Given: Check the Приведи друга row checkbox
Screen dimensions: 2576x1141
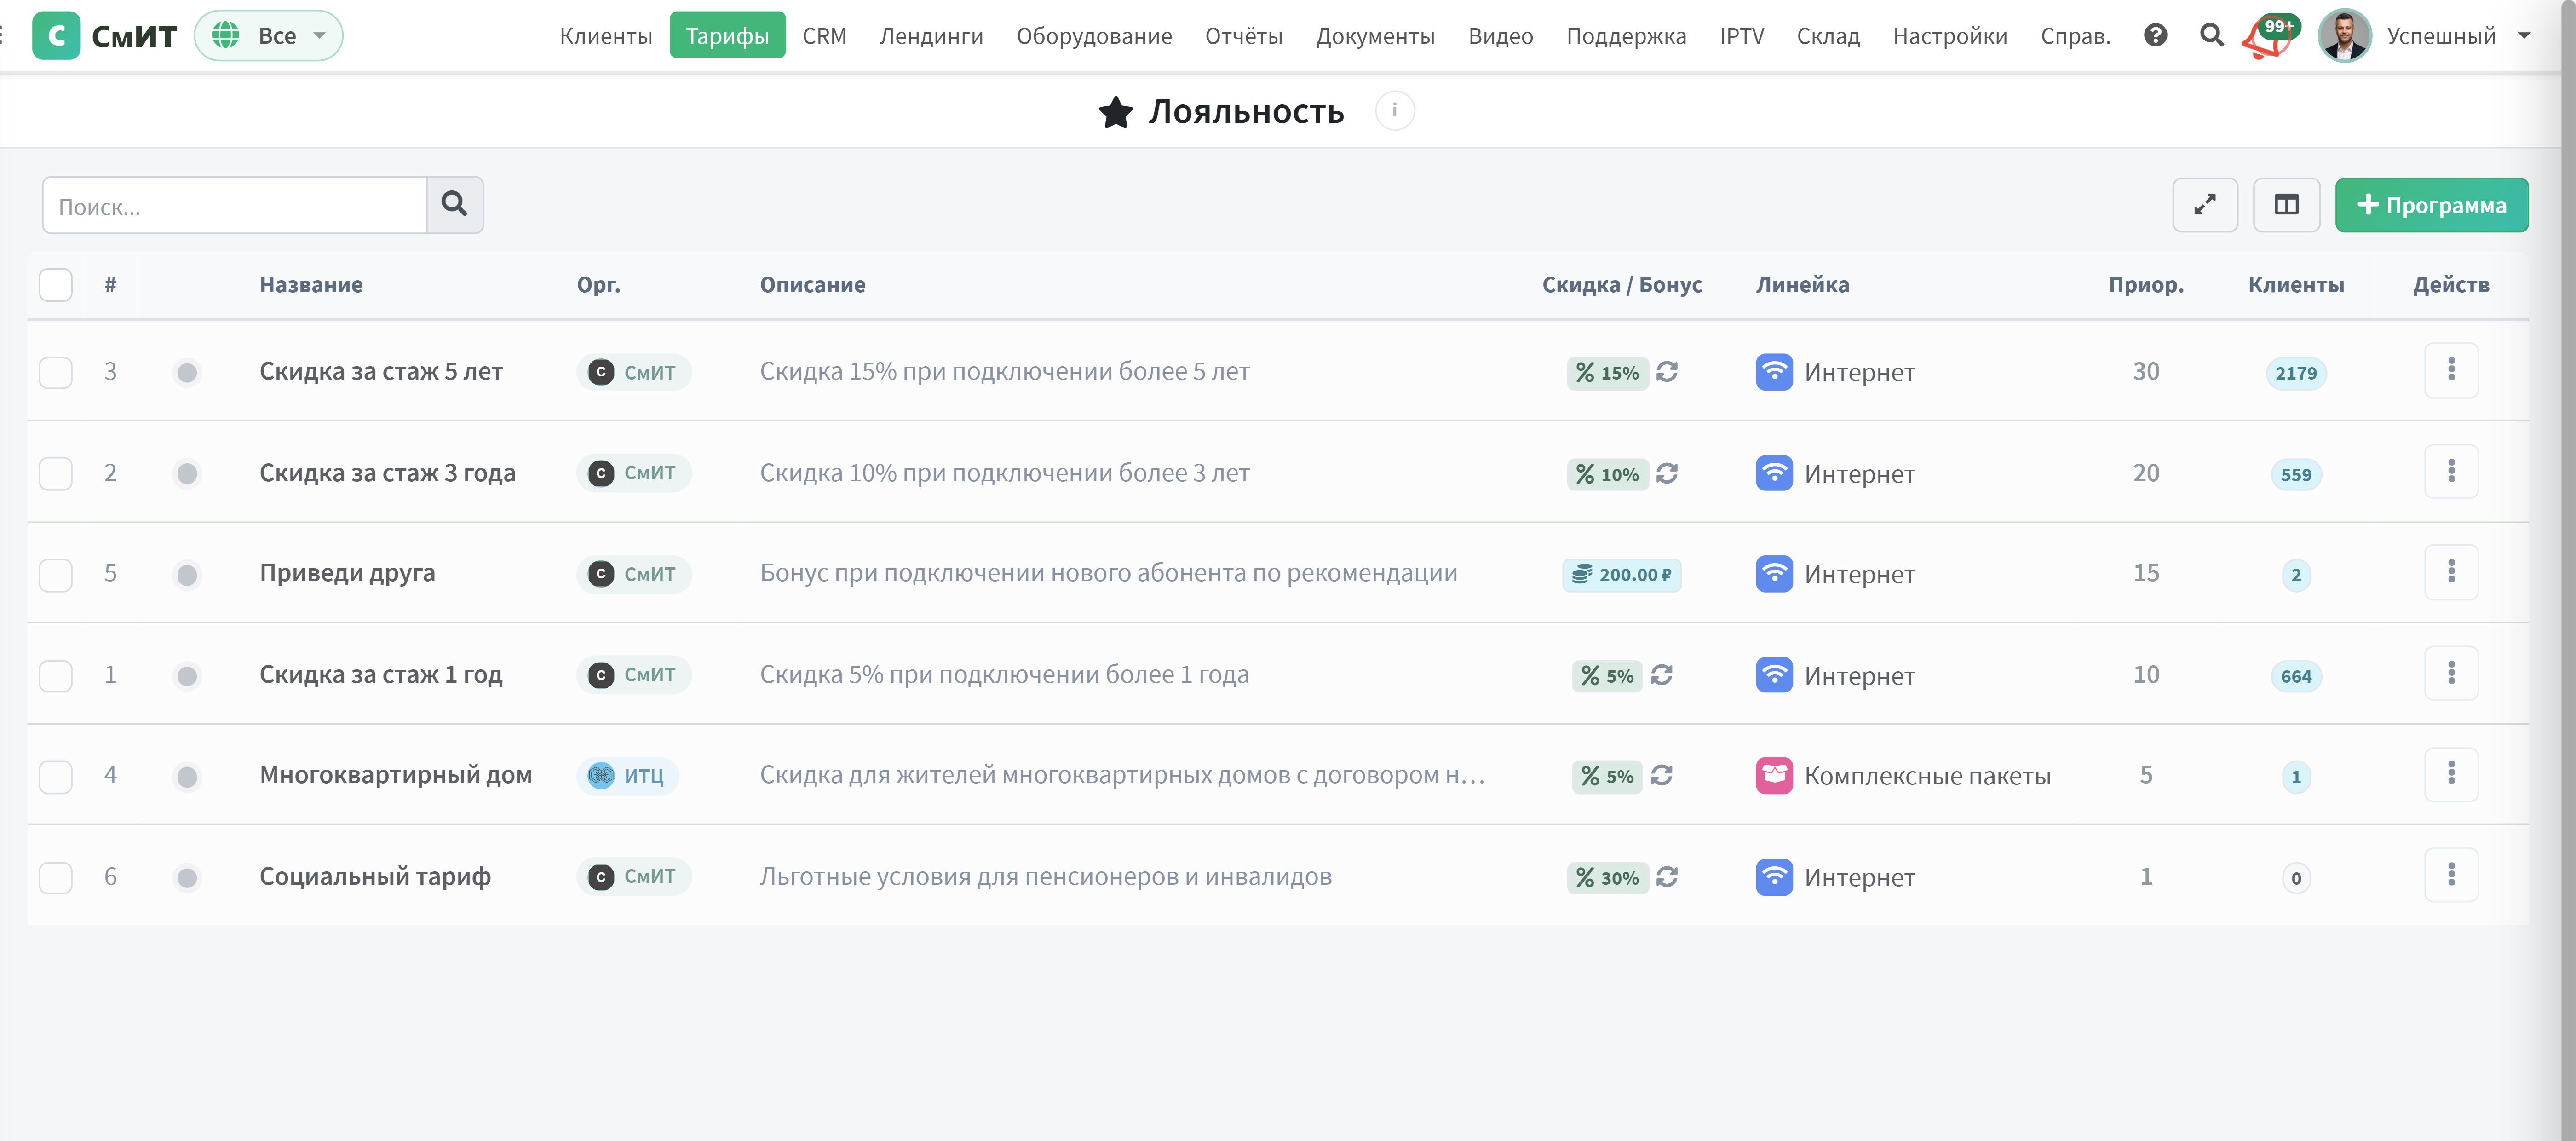Looking at the screenshot, I should 55,574.
